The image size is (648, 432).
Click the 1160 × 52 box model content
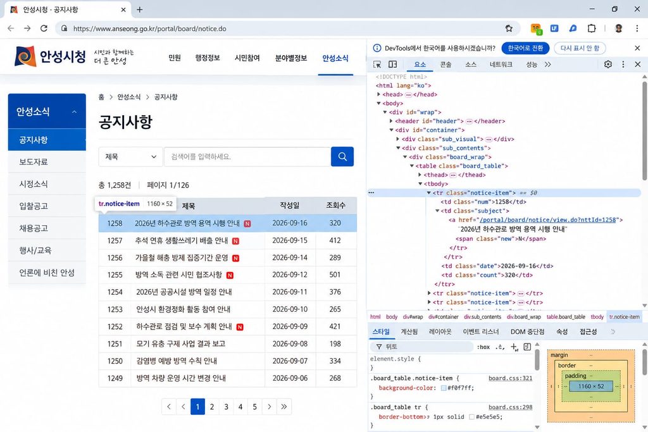tap(591, 386)
